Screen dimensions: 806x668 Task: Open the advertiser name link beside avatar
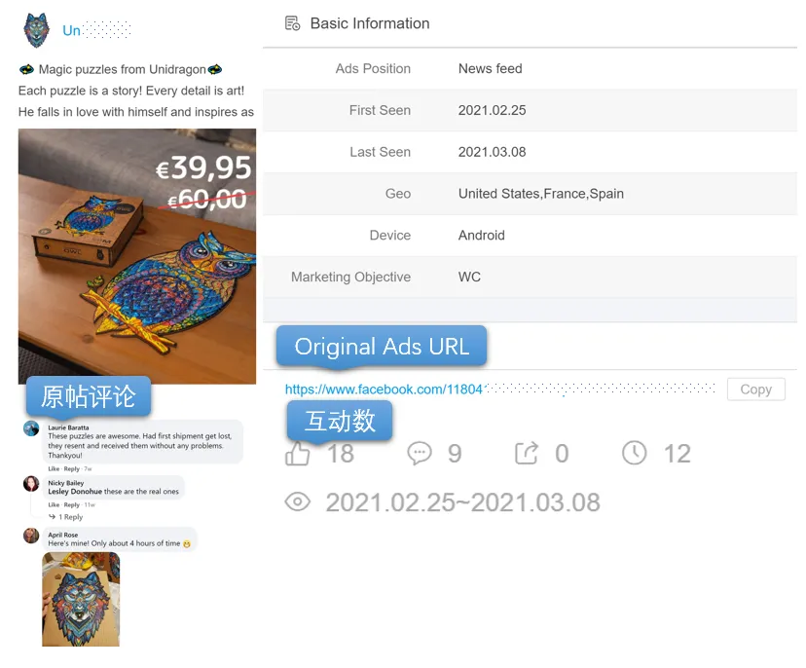(96, 30)
